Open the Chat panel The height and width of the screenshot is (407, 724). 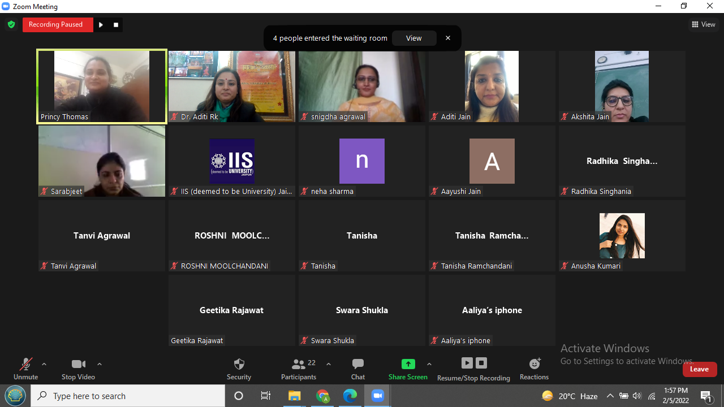357,369
